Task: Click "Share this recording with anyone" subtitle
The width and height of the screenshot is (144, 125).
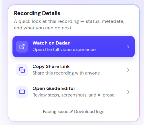Action: point(66,73)
